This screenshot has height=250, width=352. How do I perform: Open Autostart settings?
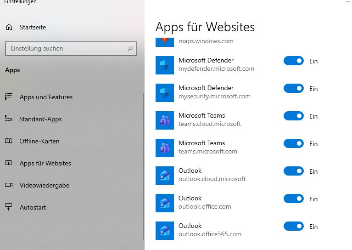pyautogui.click(x=33, y=207)
